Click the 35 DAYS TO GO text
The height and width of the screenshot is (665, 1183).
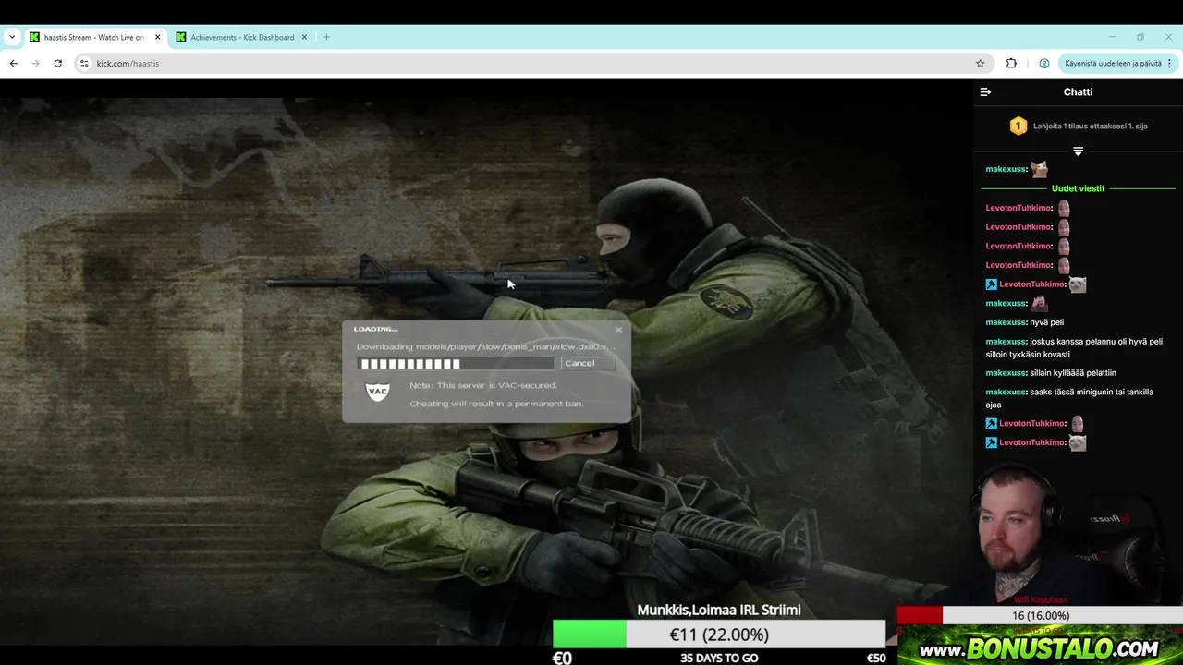719,659
